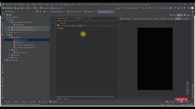The height and width of the screenshot is (109, 195).
Task: Expand Gradle Scripts node
Action: (x=5, y=60)
